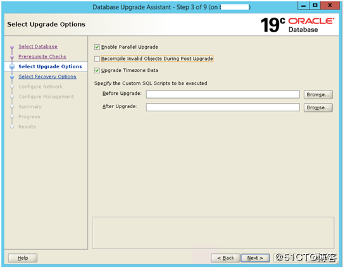343x268 pixels.
Task: Open the Select Database step link
Action: pyautogui.click(x=38, y=47)
